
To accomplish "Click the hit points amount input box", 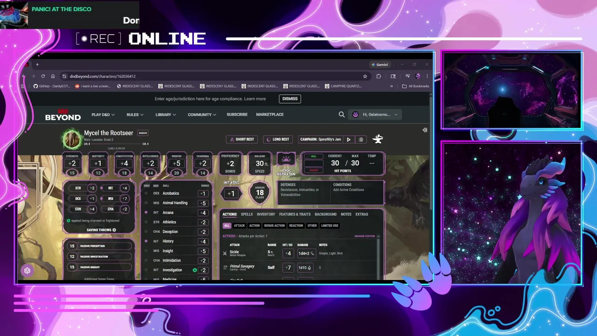I will (313, 163).
